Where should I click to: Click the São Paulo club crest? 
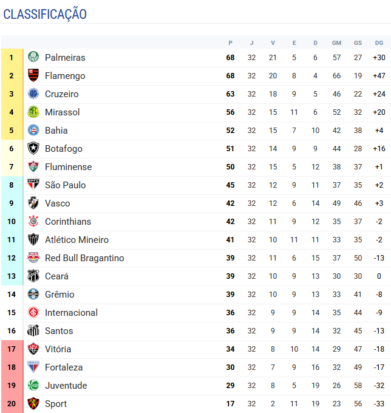tap(33, 185)
